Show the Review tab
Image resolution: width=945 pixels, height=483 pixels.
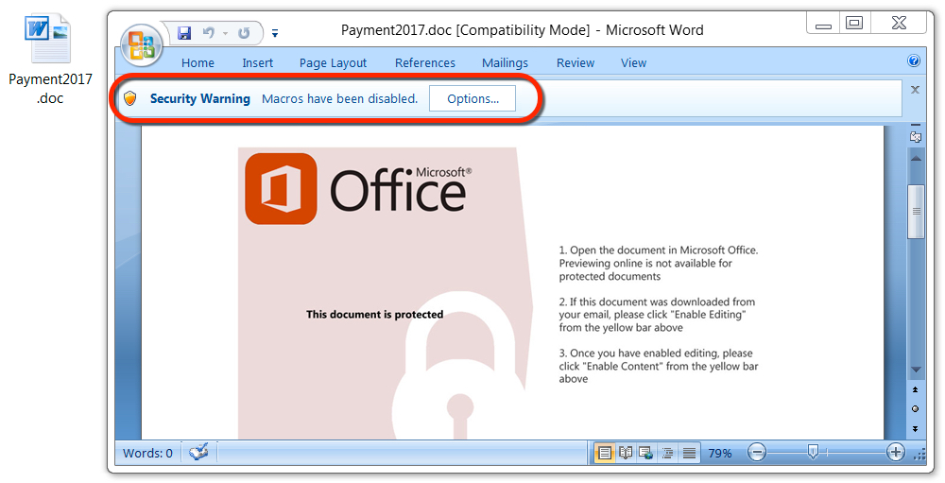(x=575, y=62)
